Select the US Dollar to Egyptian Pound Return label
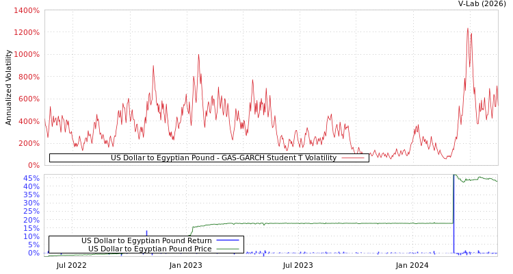The height and width of the screenshot is (274, 513). click(146, 240)
